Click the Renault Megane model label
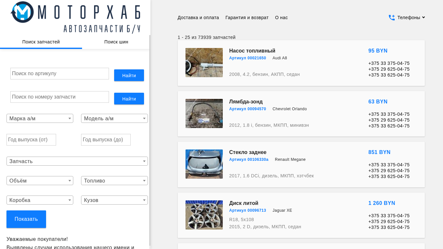The width and height of the screenshot is (443, 249). (x=290, y=160)
